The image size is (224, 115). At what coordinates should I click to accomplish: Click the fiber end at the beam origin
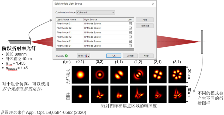[x=30, y=42]
